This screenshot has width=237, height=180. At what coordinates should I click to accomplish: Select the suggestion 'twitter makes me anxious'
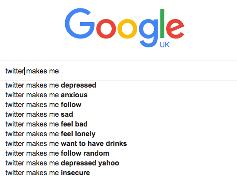tap(119, 95)
